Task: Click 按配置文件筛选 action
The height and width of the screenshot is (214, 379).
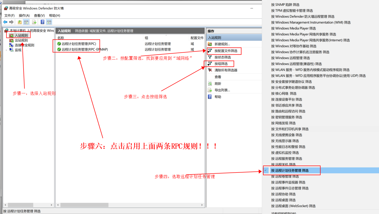Action: point(226,51)
